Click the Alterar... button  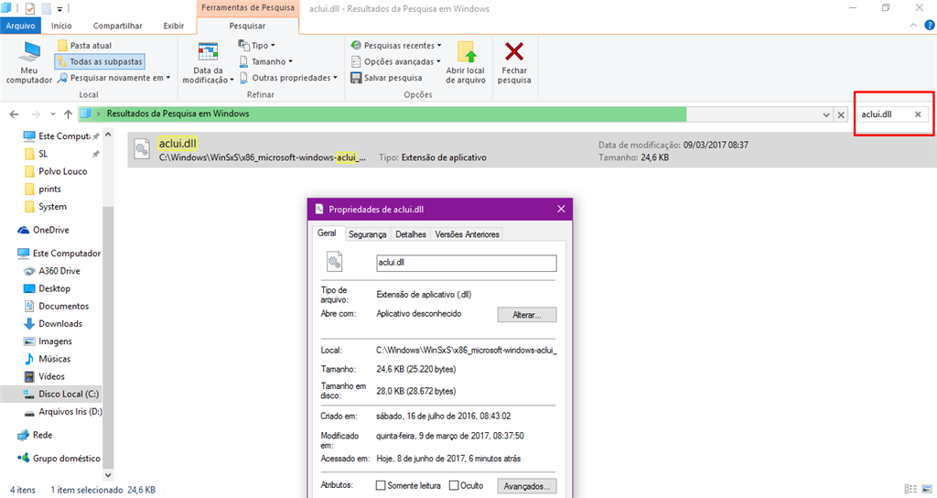pyautogui.click(x=526, y=315)
